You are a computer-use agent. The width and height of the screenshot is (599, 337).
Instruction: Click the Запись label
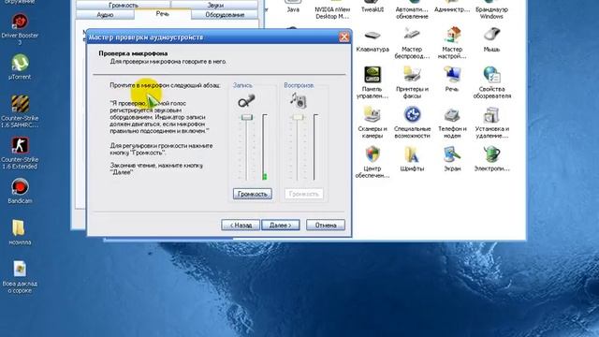tap(242, 85)
